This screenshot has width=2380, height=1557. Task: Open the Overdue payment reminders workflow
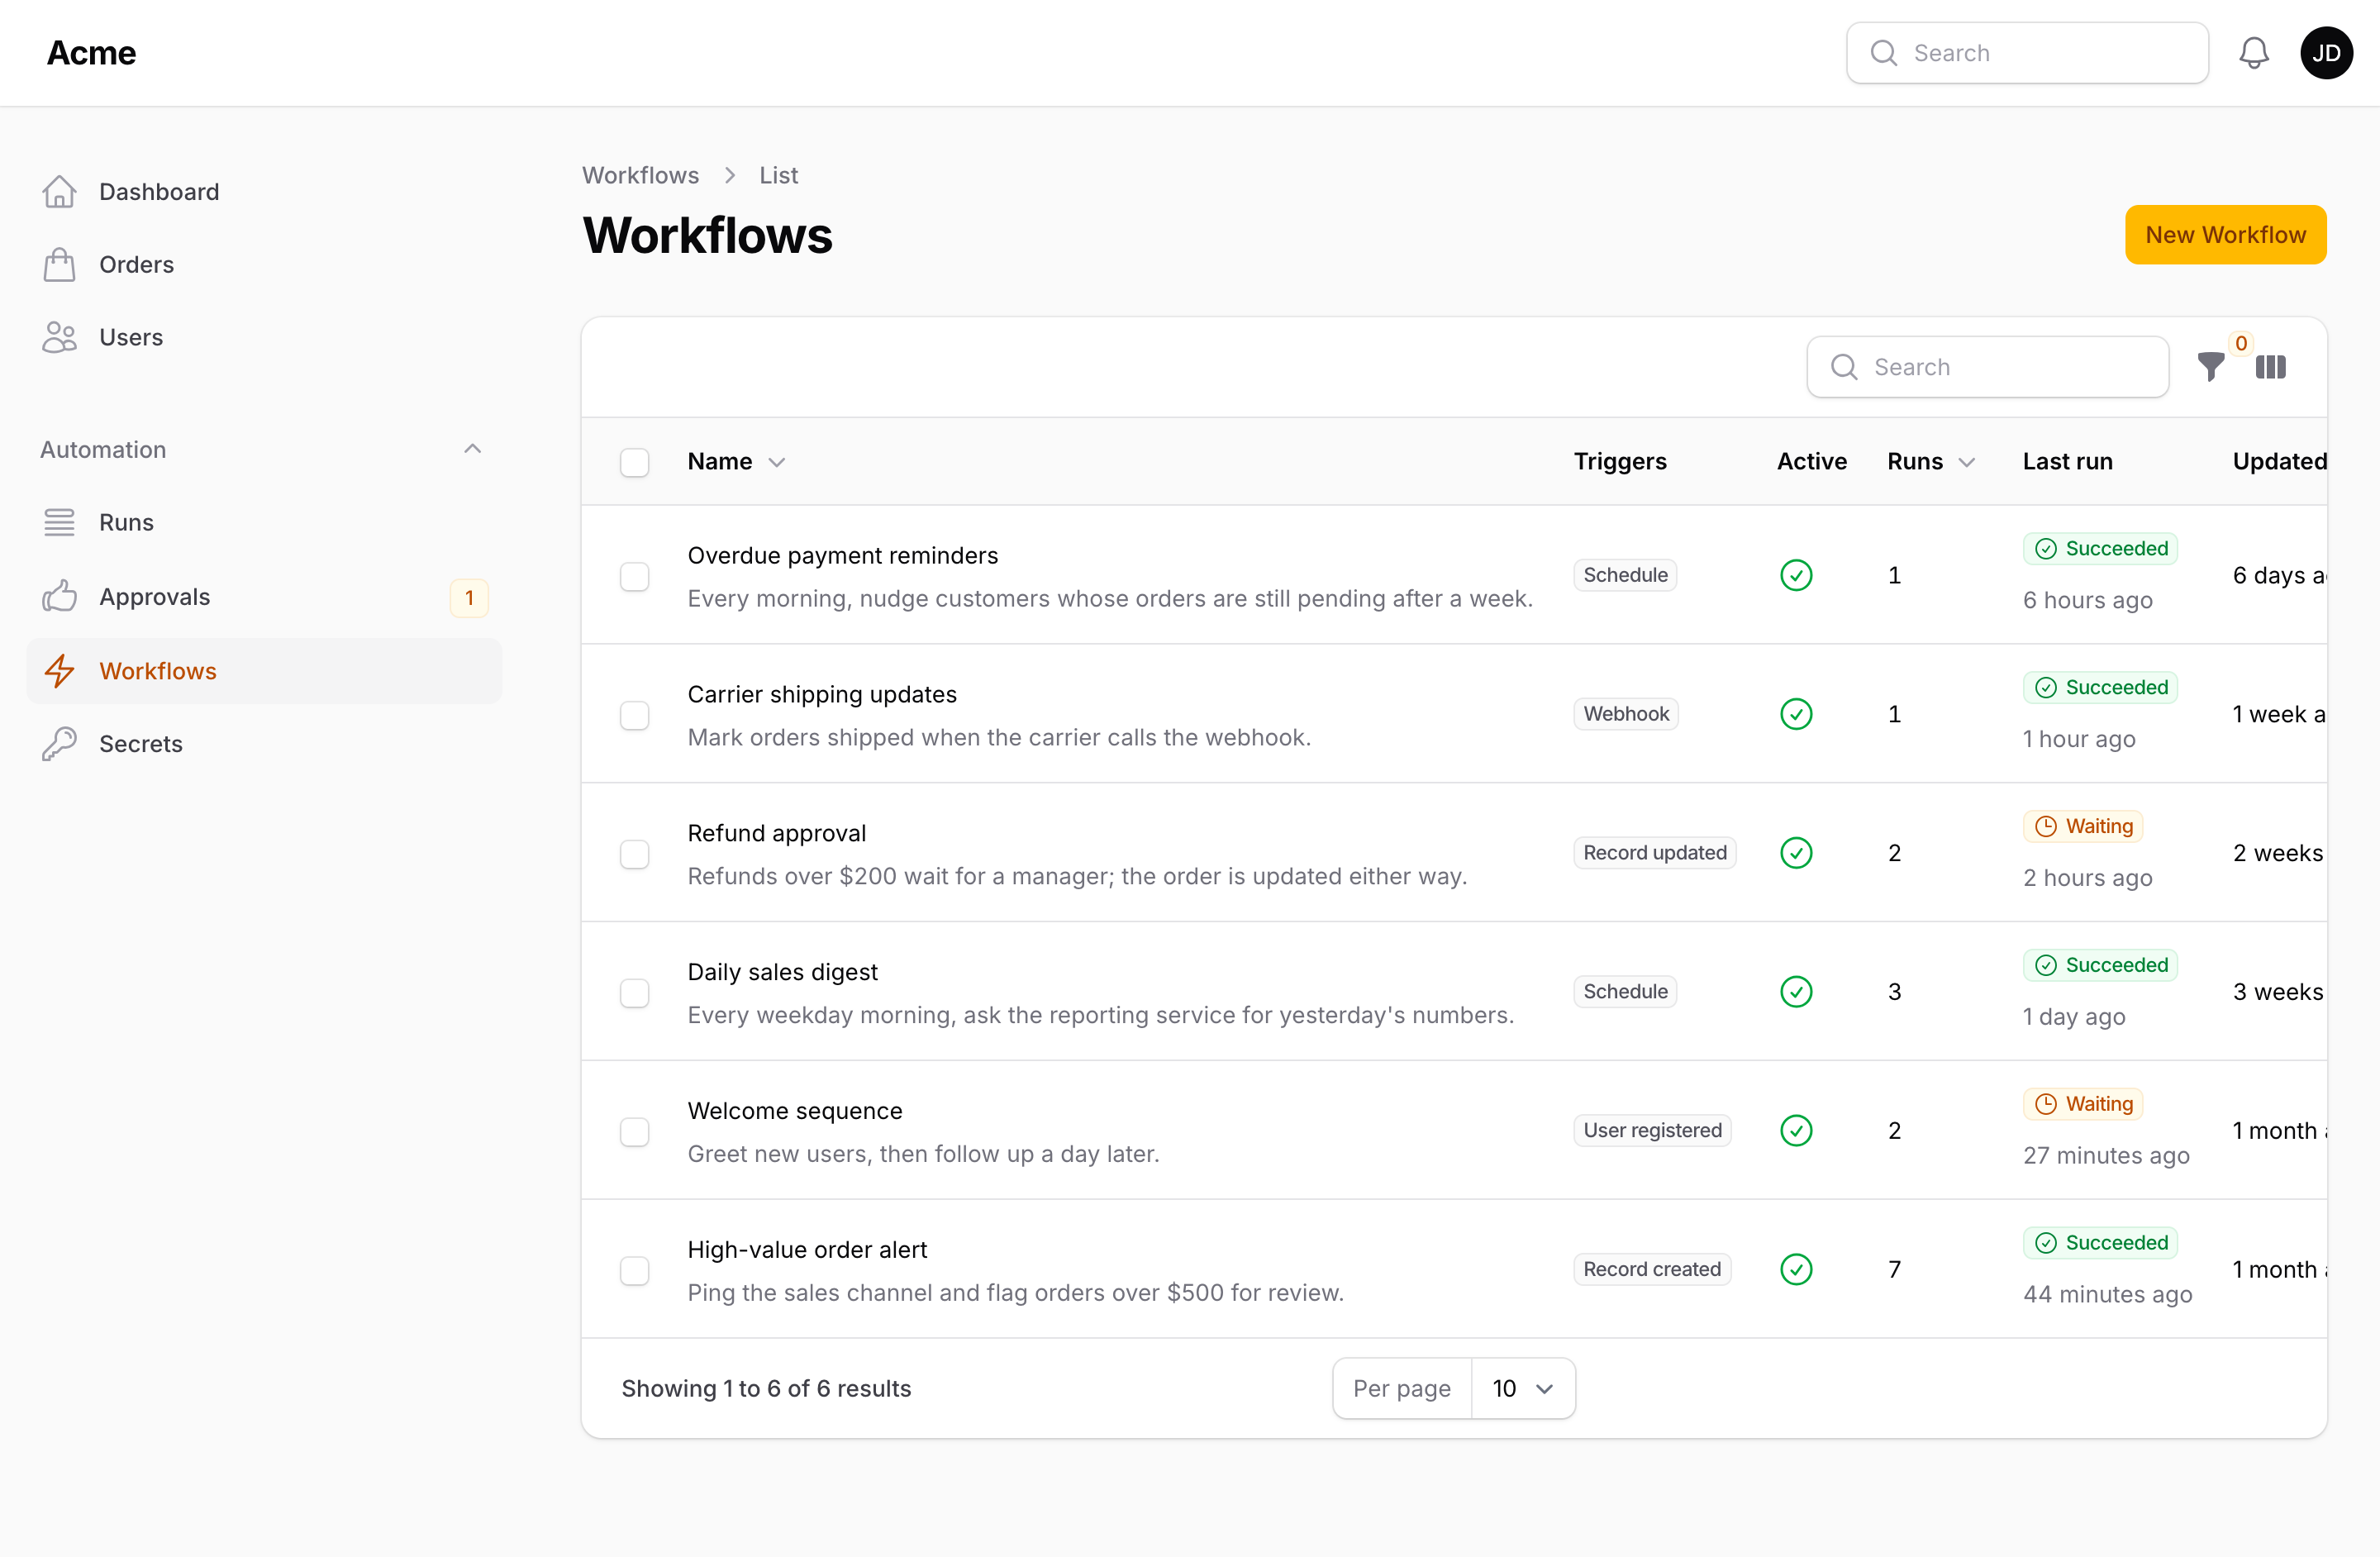click(842, 555)
